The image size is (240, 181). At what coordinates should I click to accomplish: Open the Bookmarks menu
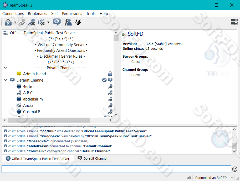coord(38,14)
